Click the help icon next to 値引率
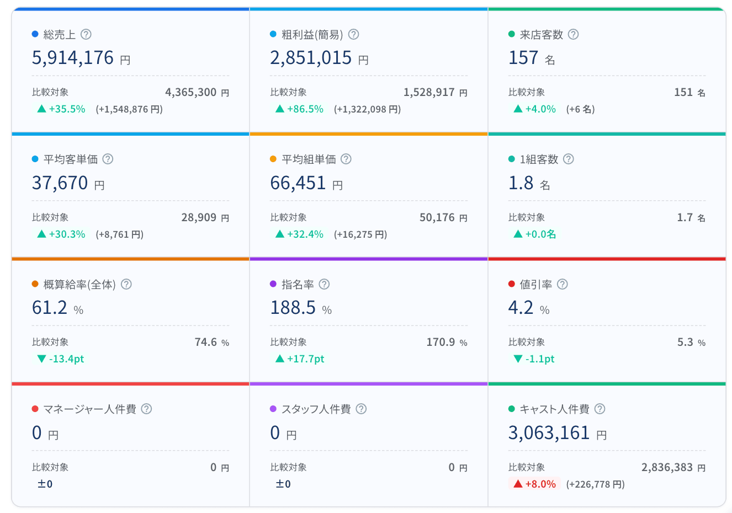The image size is (732, 513). click(563, 284)
